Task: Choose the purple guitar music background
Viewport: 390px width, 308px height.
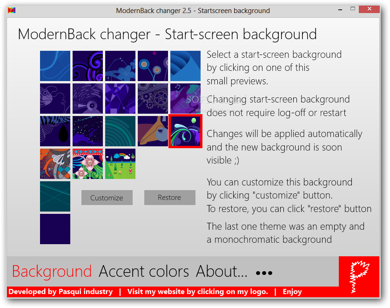Action: [x=185, y=99]
